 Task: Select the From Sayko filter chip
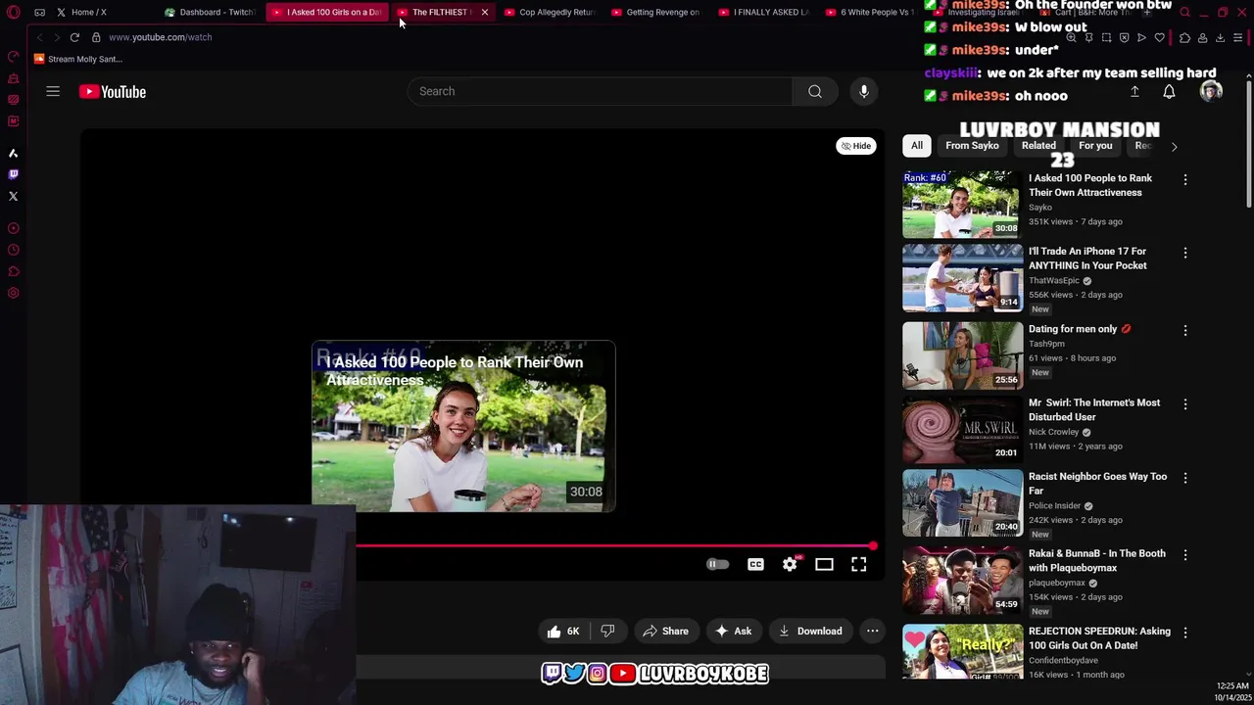point(972,146)
